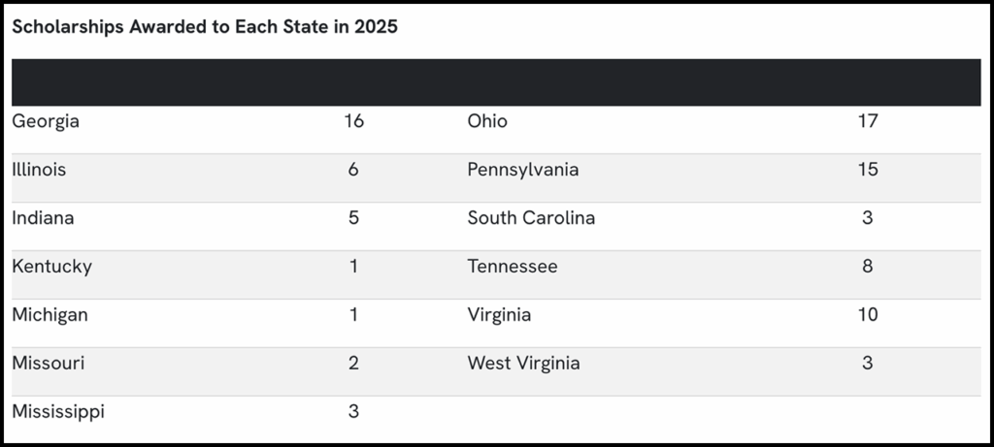Select Ohio's scholarship count of 17
Viewport: 994px width, 447px height.
pyautogui.click(x=868, y=121)
